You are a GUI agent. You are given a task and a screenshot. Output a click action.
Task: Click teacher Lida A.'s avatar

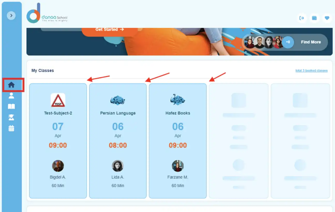coord(118,166)
